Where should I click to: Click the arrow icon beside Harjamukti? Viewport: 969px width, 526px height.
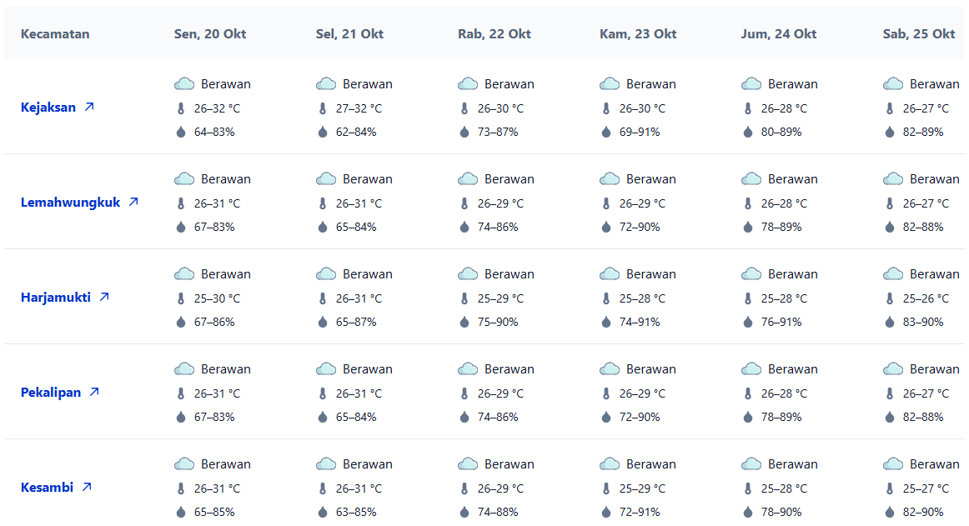(x=104, y=298)
